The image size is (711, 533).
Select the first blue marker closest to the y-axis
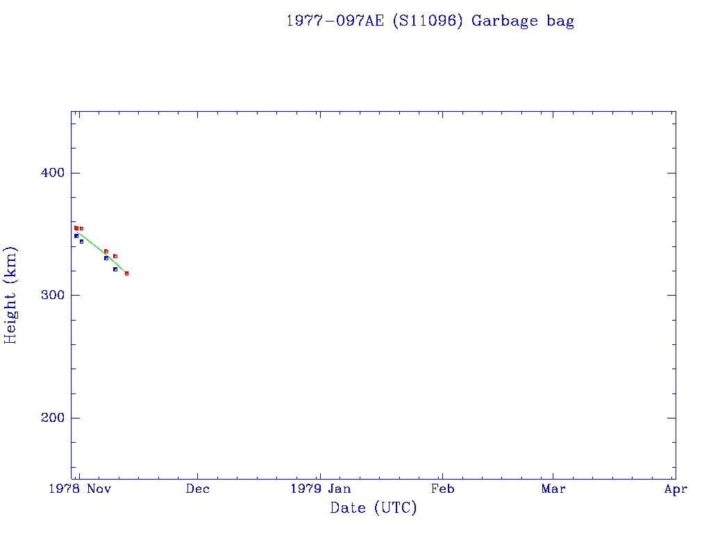tap(76, 236)
